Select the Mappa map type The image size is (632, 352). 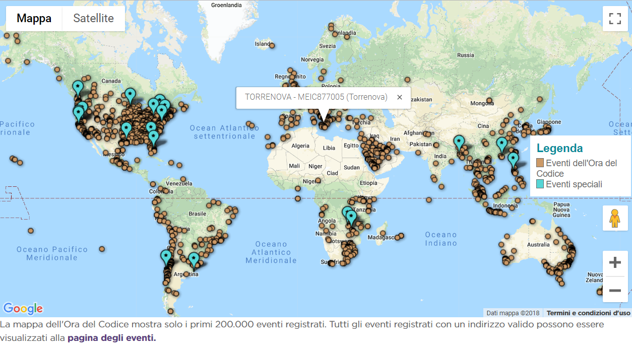(x=34, y=19)
